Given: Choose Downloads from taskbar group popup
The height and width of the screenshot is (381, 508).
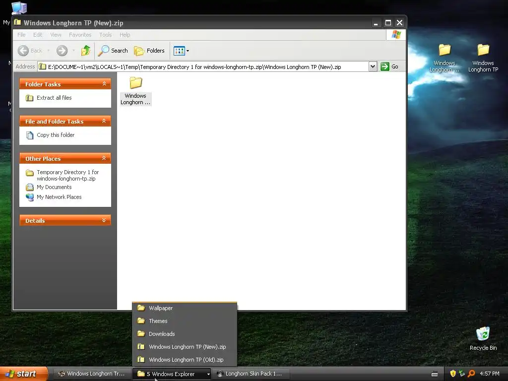Looking at the screenshot, I should pos(185,334).
